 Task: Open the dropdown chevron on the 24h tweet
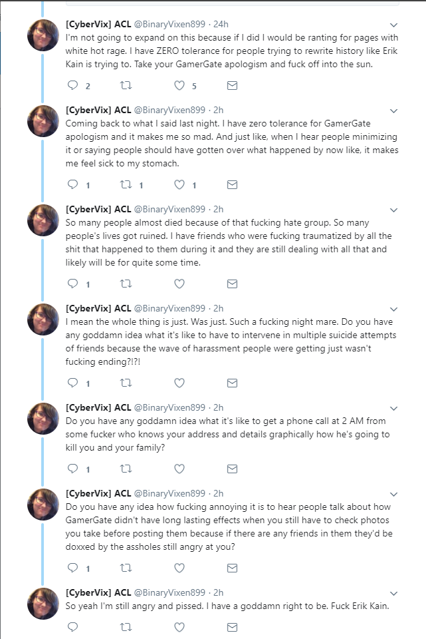[x=393, y=25]
